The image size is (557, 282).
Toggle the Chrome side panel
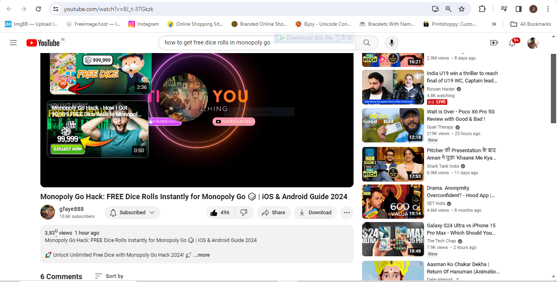519,9
